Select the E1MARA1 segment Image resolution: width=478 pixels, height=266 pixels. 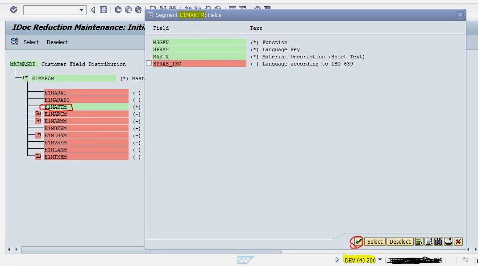[86, 93]
